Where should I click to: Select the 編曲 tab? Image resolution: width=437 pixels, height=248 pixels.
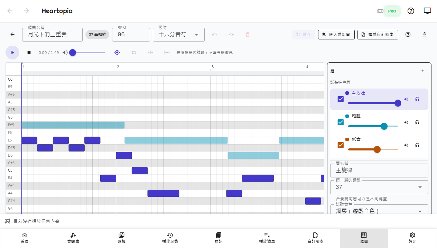[364, 238]
